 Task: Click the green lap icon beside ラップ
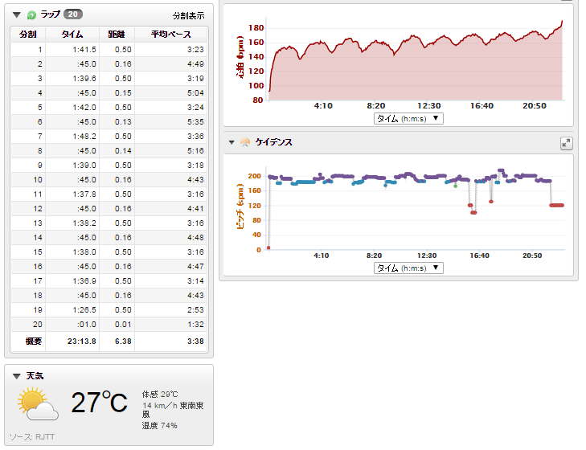[x=31, y=14]
